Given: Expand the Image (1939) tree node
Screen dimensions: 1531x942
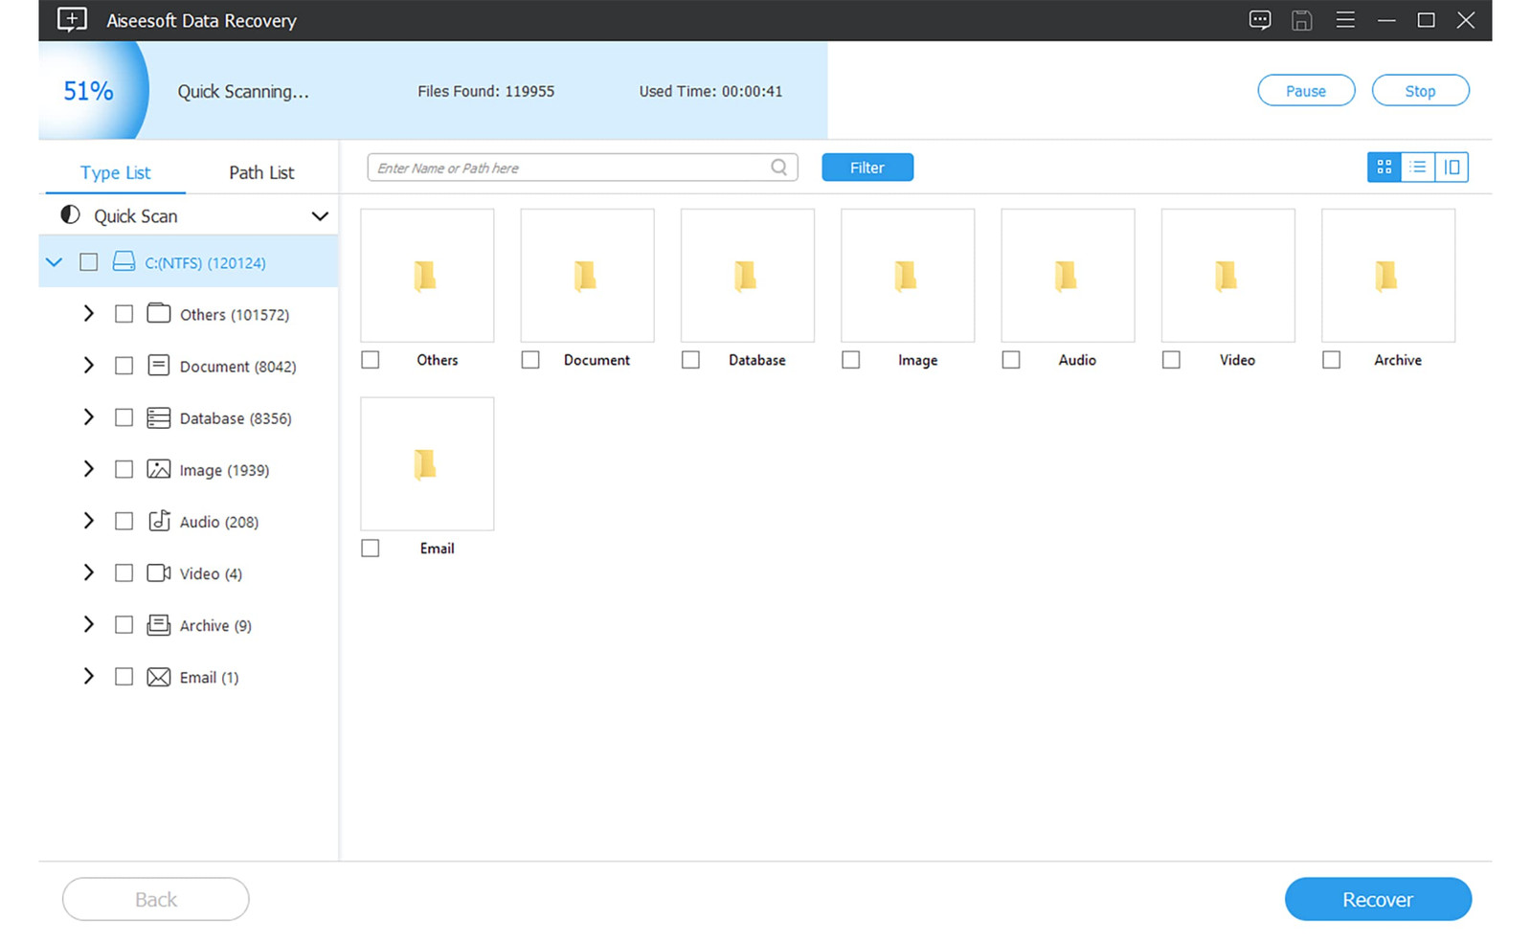Looking at the screenshot, I should (89, 468).
